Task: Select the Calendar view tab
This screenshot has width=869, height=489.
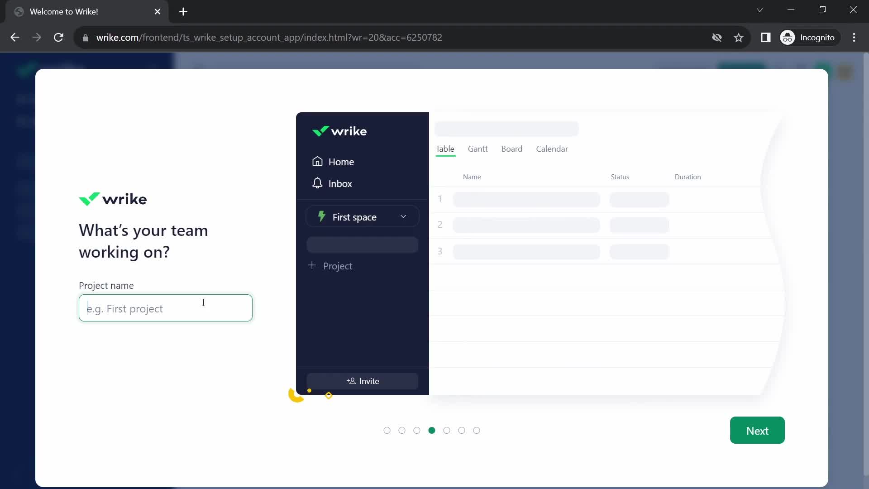Action: point(552,149)
